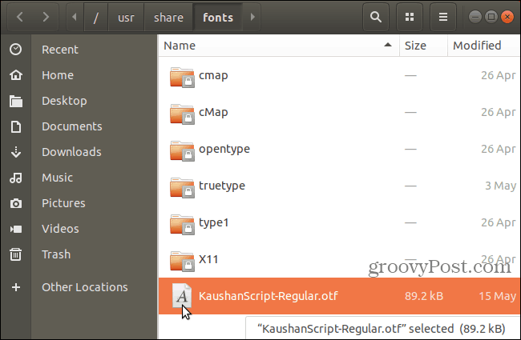Open Documents label in the sidebar

coord(72,126)
